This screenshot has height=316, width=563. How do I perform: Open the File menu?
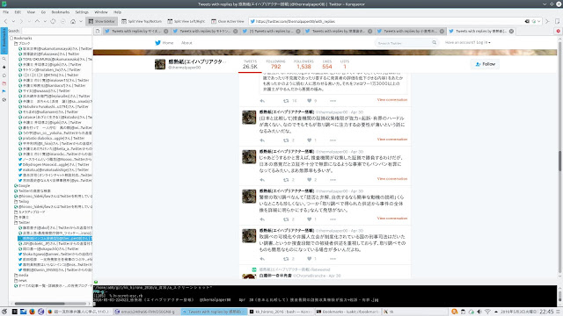point(6,12)
